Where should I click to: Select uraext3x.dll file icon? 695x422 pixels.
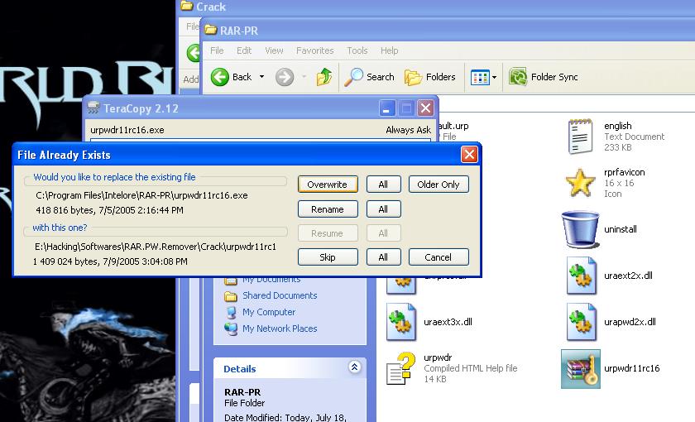point(400,322)
